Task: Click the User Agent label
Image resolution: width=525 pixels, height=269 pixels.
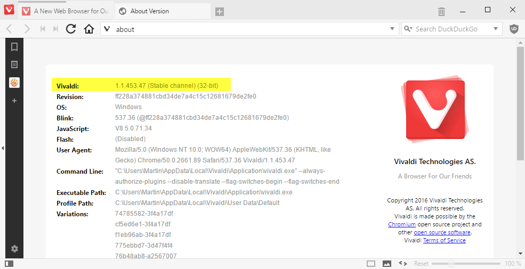Action: click(x=74, y=150)
